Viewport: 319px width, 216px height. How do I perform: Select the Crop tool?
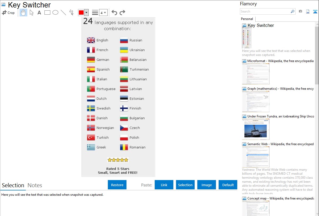tap(8, 13)
